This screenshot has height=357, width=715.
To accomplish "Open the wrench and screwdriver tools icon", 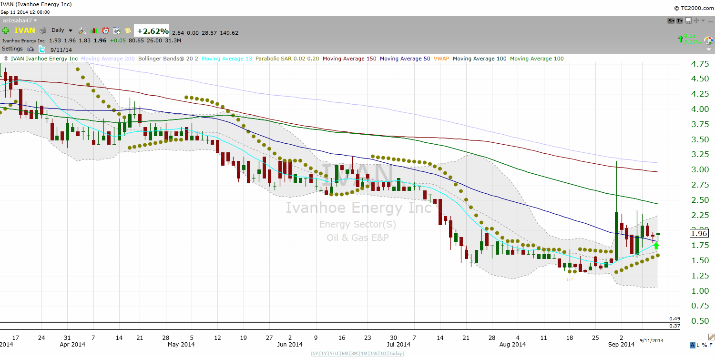I will [82, 30].
